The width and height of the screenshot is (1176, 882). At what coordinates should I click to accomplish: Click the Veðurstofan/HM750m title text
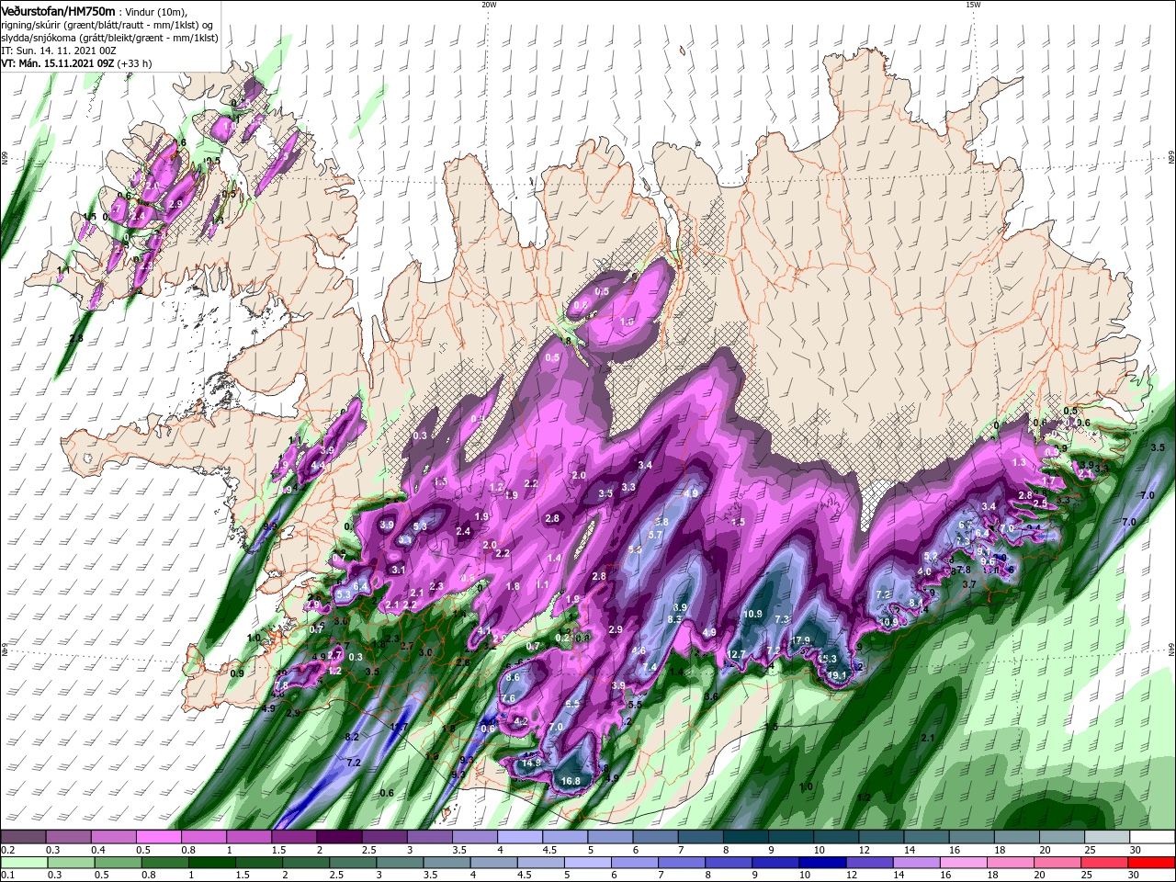coord(58,10)
